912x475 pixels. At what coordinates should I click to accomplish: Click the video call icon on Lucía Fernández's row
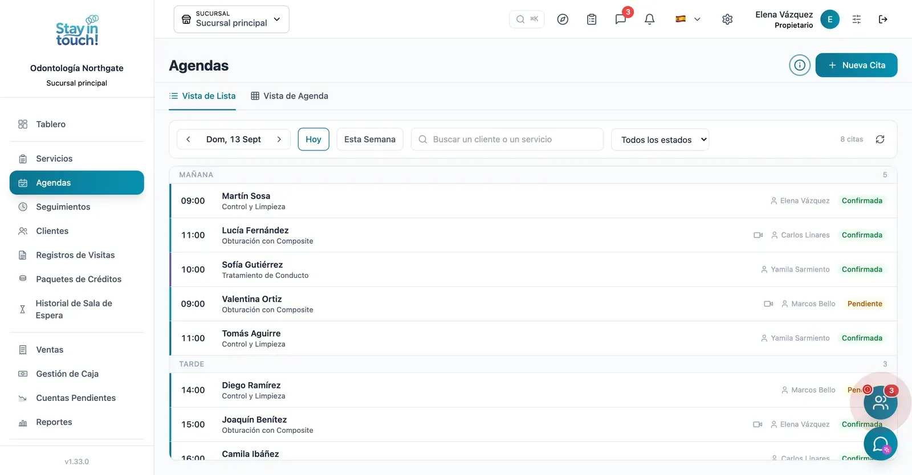pyautogui.click(x=758, y=235)
